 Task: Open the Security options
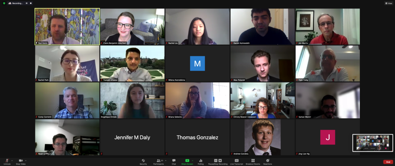coord(143,162)
